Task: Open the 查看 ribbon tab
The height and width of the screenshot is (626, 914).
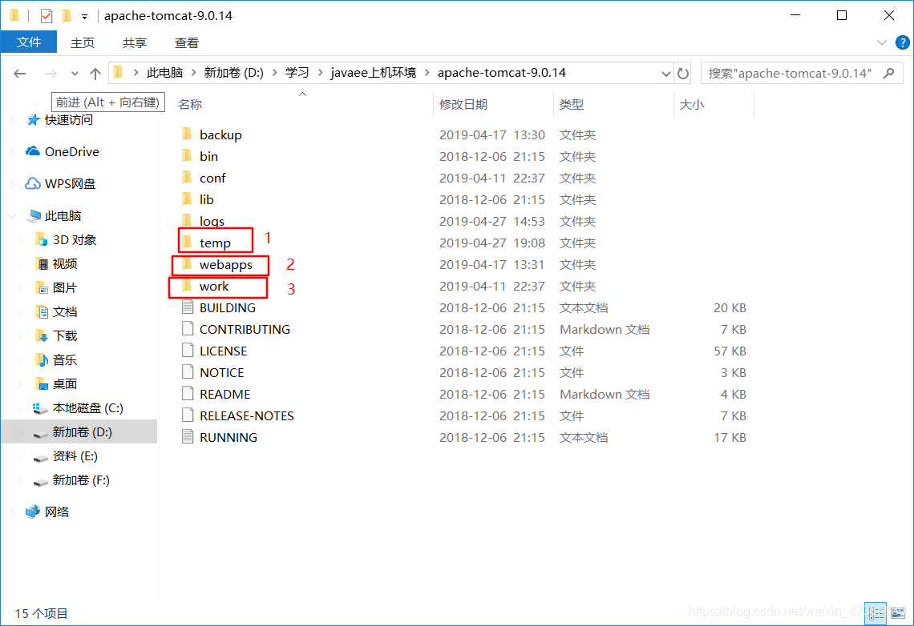Action: click(x=187, y=42)
